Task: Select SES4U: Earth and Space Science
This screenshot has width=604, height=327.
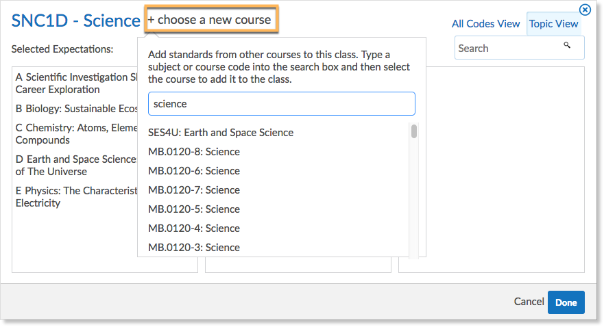Action: point(221,133)
